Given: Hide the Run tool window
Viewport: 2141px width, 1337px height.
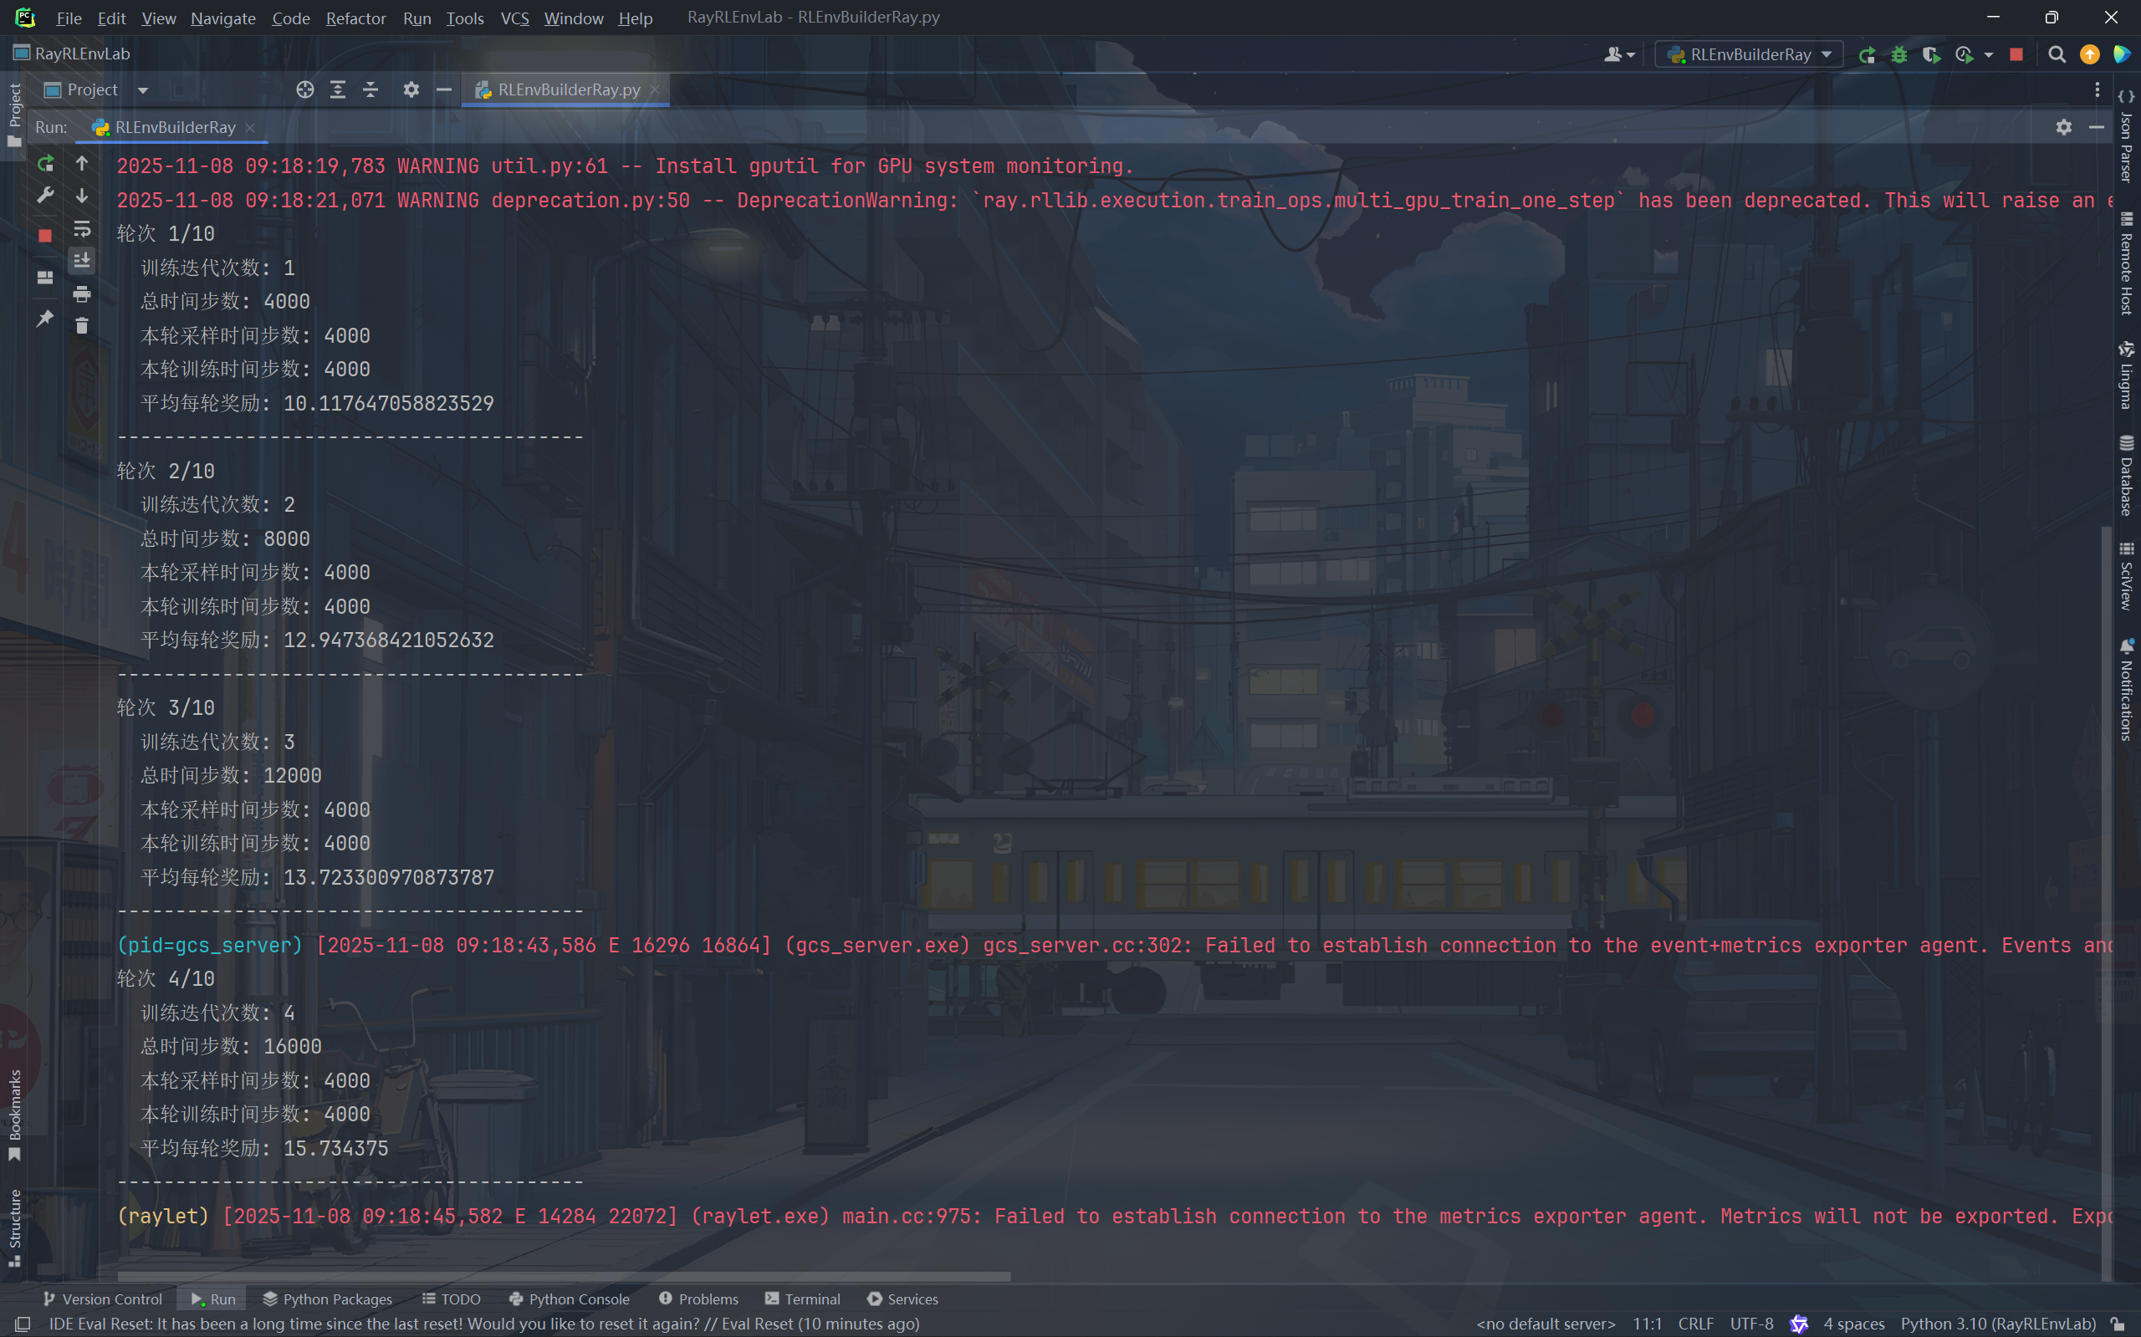Looking at the screenshot, I should coord(2096,127).
